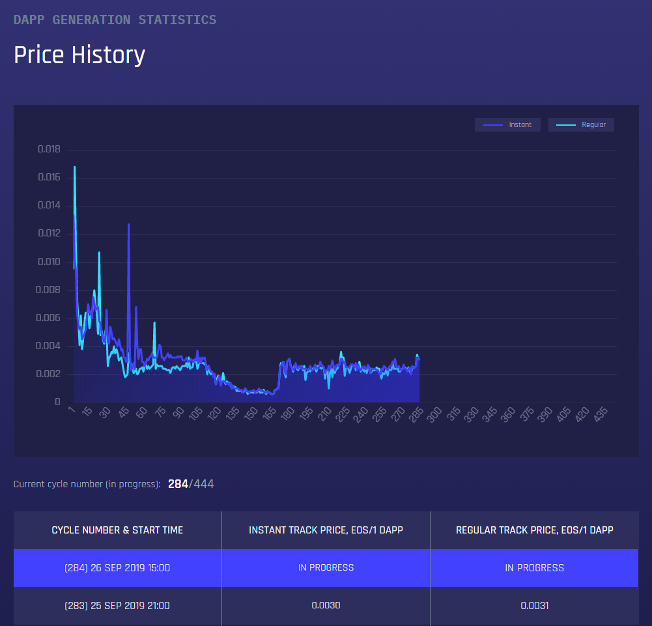This screenshot has width=652, height=626.
Task: Toggle the Regular series legend
Action: pyautogui.click(x=581, y=125)
